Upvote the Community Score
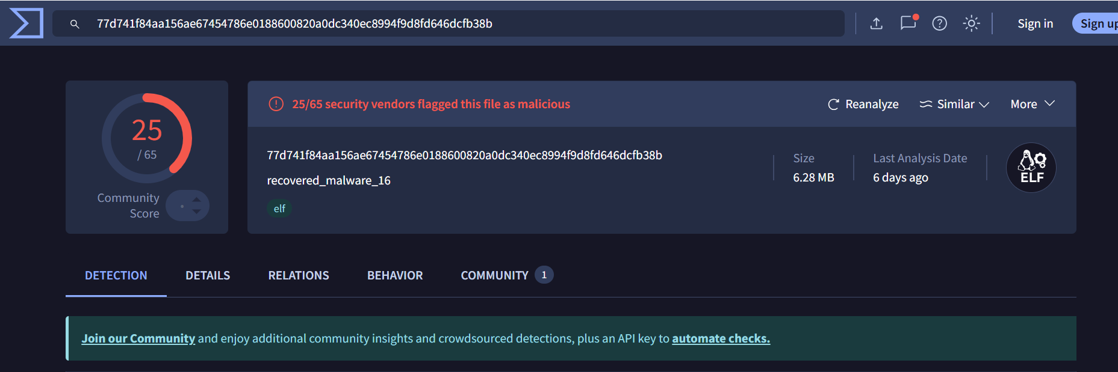Image resolution: width=1118 pixels, height=372 pixels. point(196,200)
